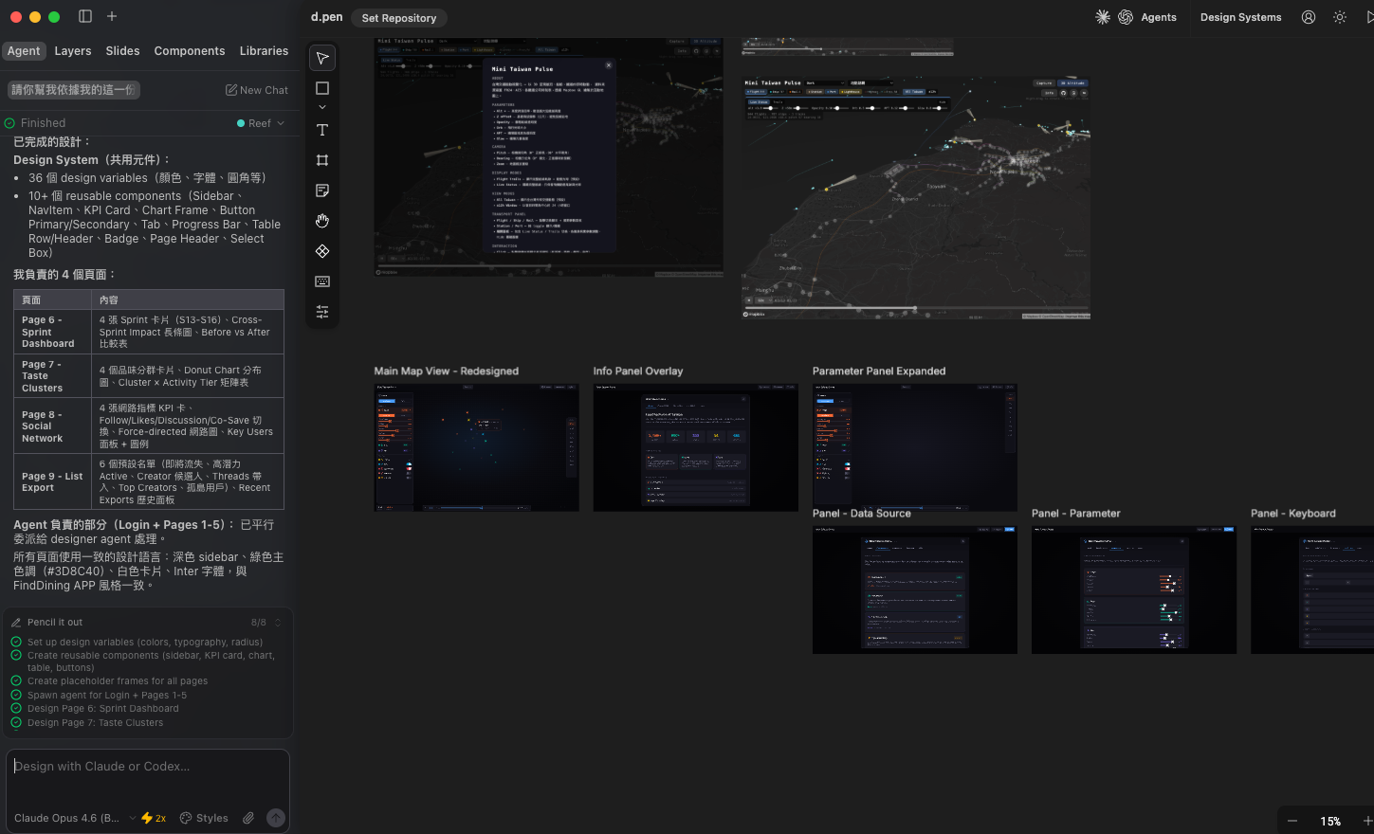Viewport: 1374px width, 834px height.
Task: Click the Set Repository button
Action: click(x=399, y=18)
